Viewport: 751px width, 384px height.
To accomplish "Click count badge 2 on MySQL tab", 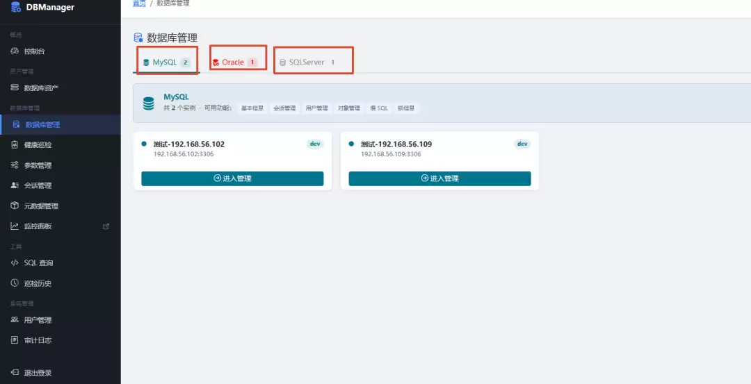I will (x=186, y=62).
